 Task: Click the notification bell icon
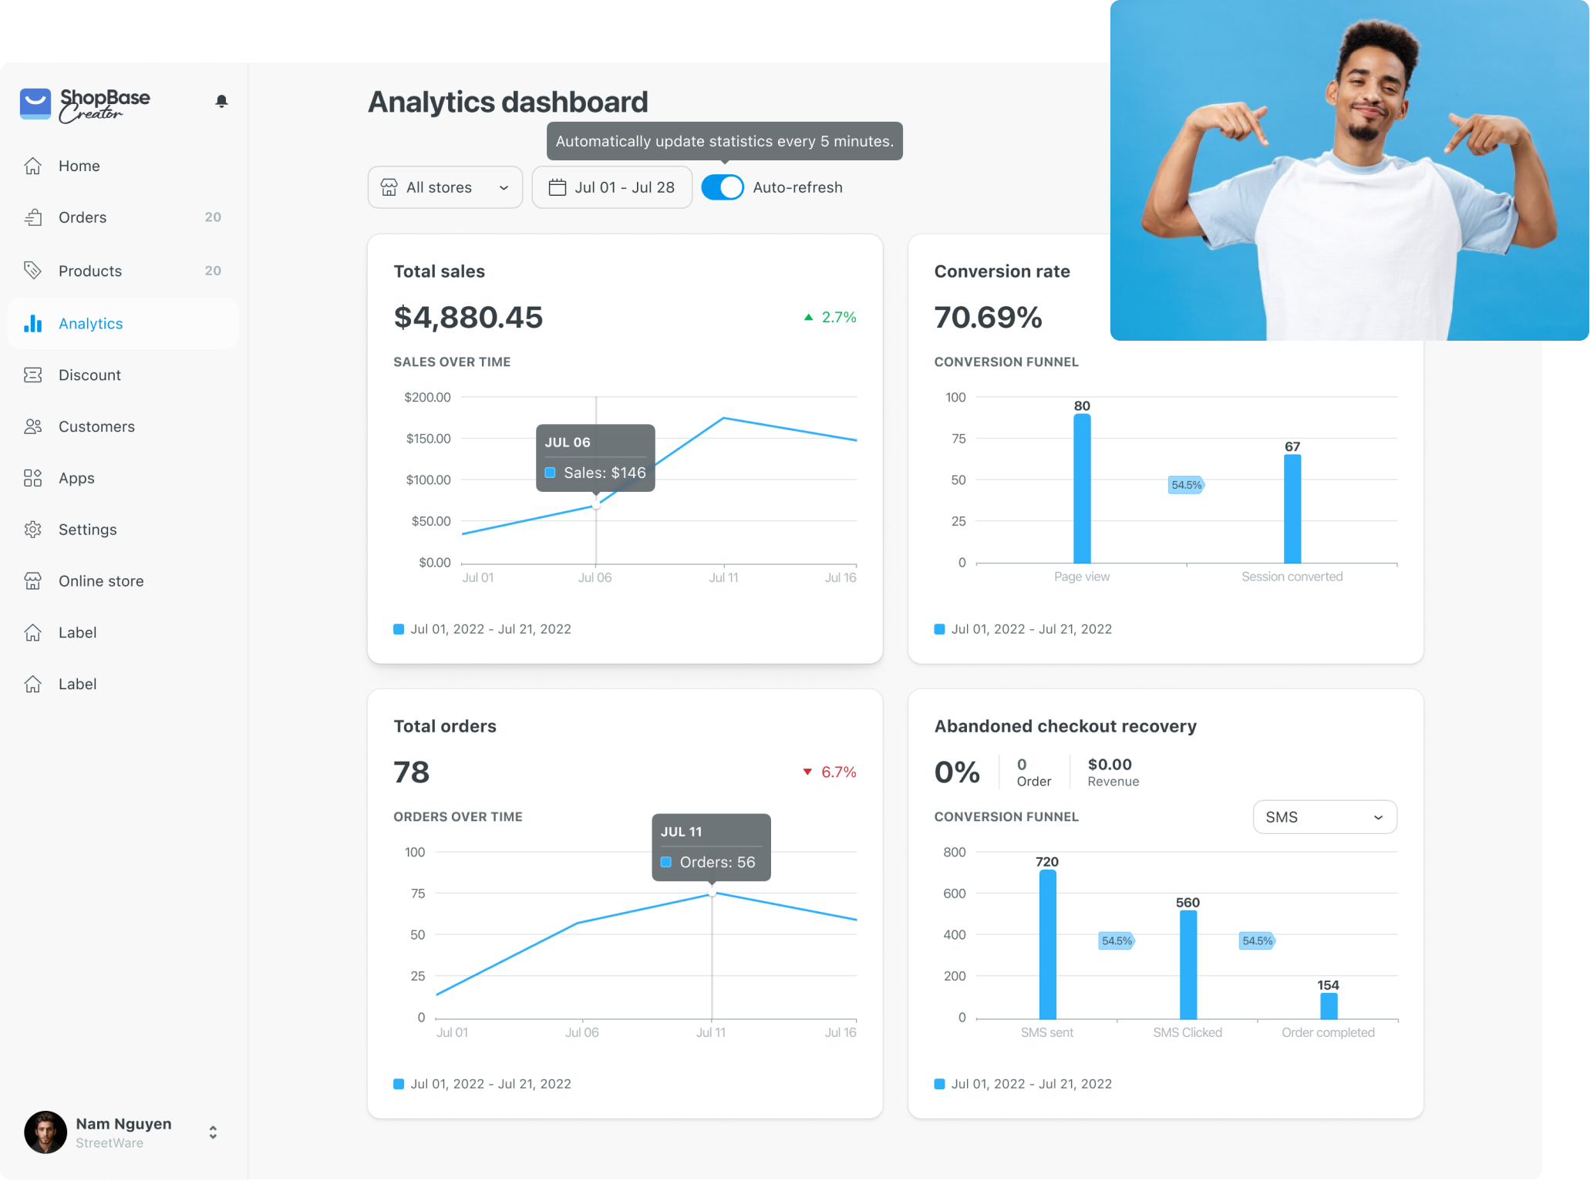(221, 102)
